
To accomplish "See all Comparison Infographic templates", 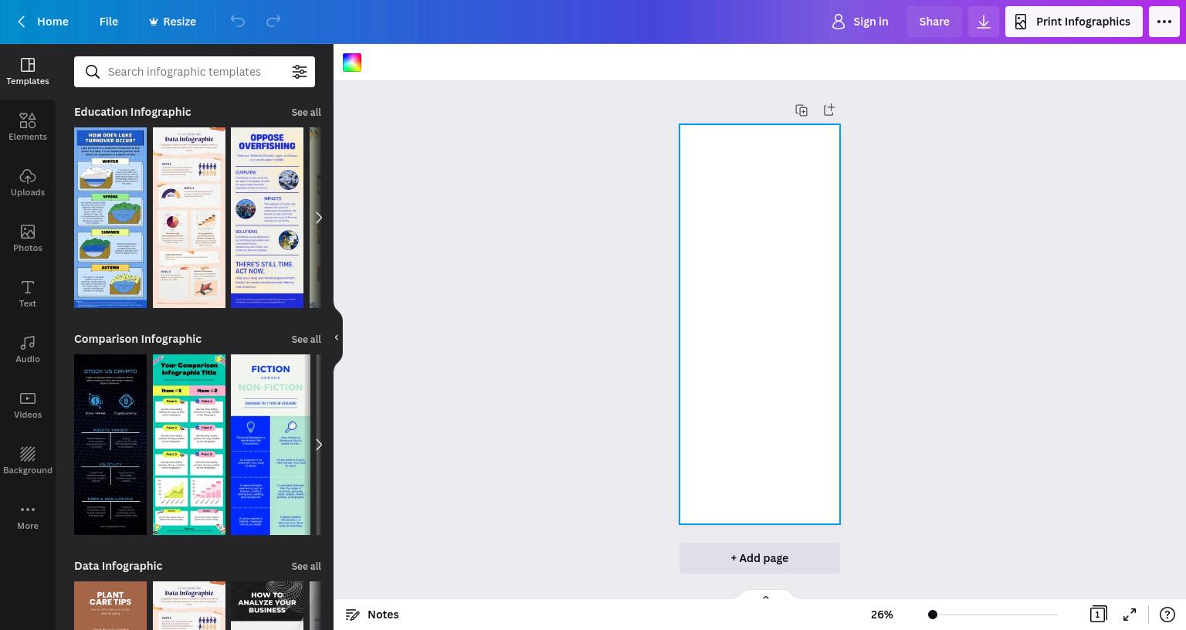I will (x=306, y=339).
